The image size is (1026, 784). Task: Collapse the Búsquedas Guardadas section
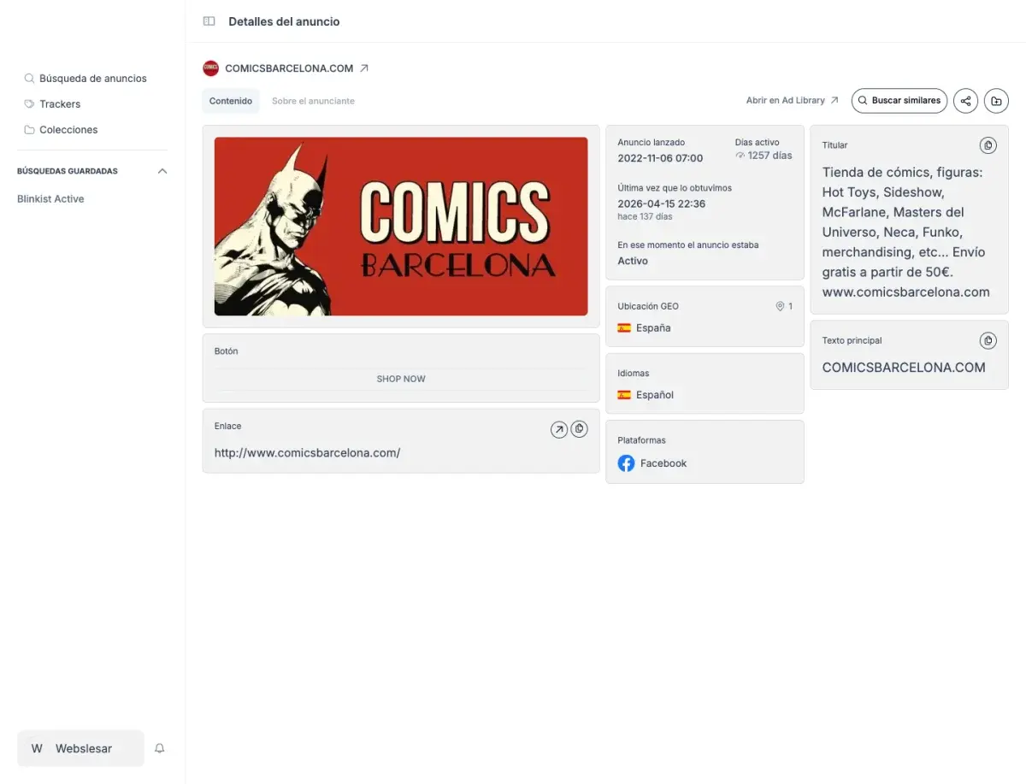pos(162,171)
